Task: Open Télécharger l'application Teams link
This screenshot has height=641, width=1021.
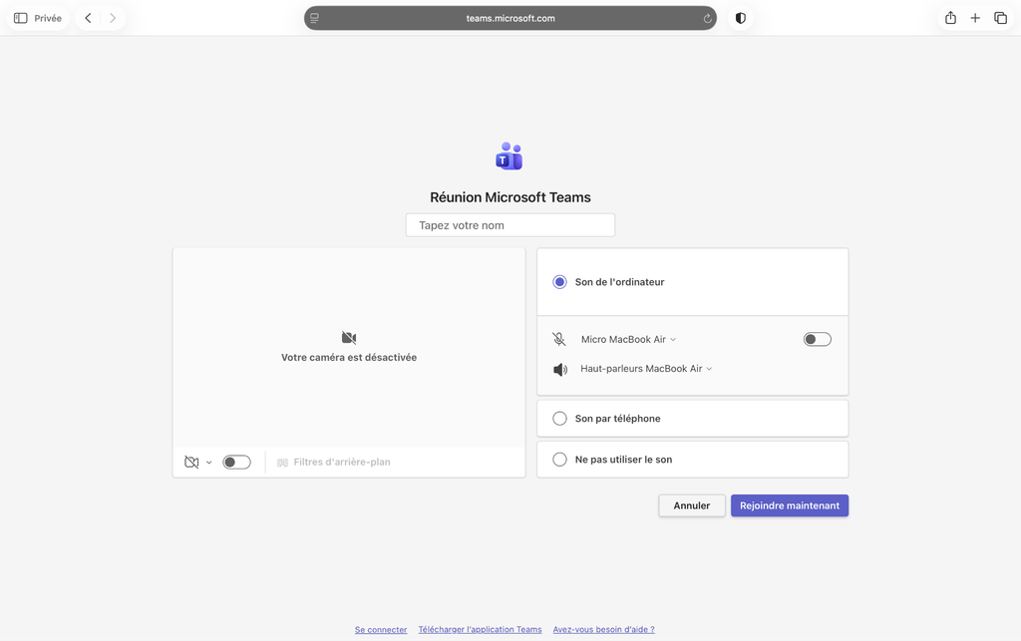Action: (x=480, y=629)
